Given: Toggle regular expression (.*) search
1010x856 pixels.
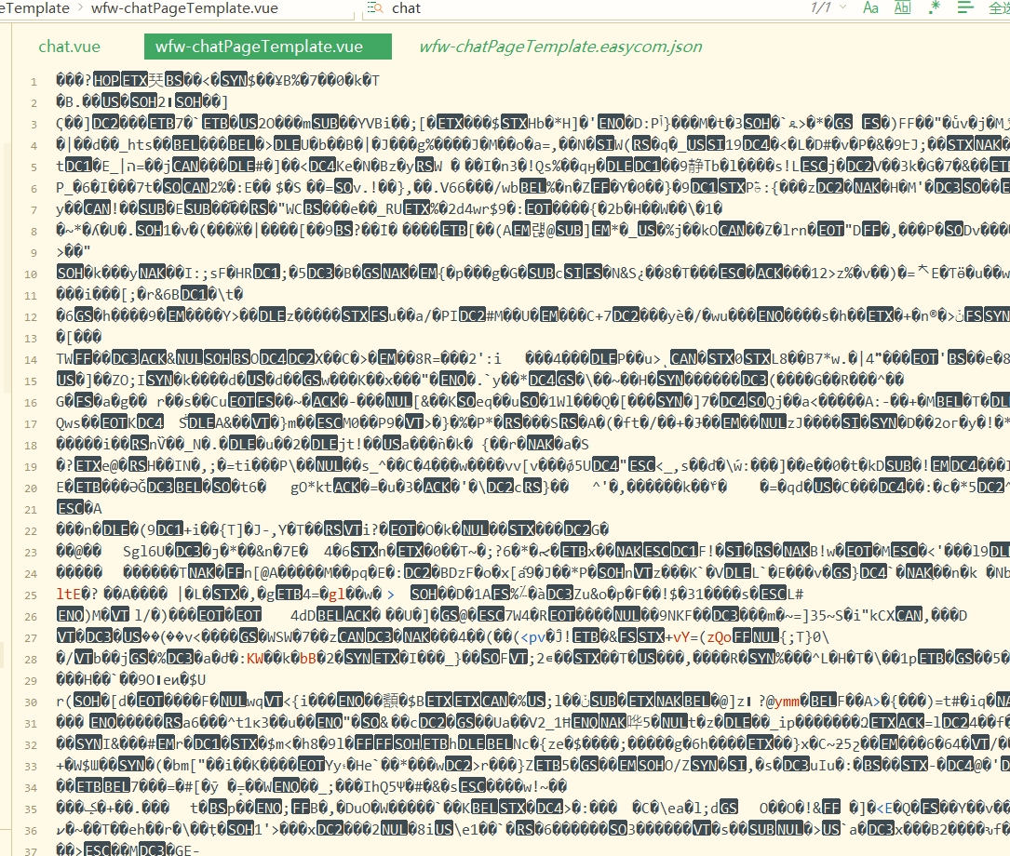Looking at the screenshot, I should point(934,7).
